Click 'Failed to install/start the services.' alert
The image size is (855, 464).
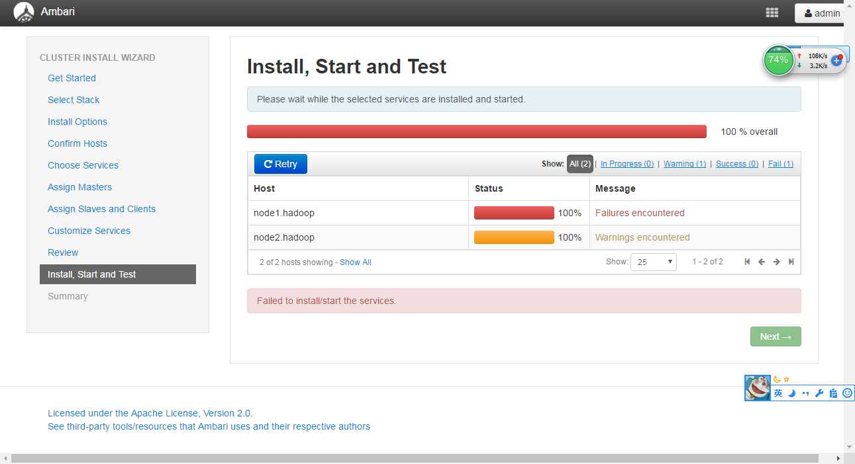[x=524, y=301]
